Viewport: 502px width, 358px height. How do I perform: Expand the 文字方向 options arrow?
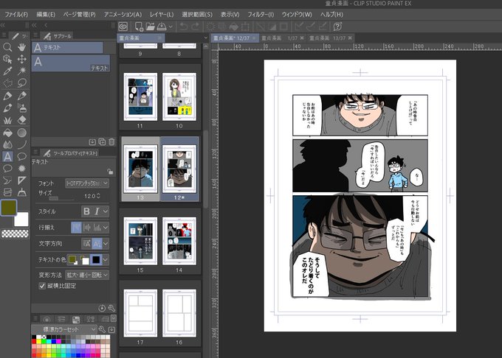pos(106,244)
